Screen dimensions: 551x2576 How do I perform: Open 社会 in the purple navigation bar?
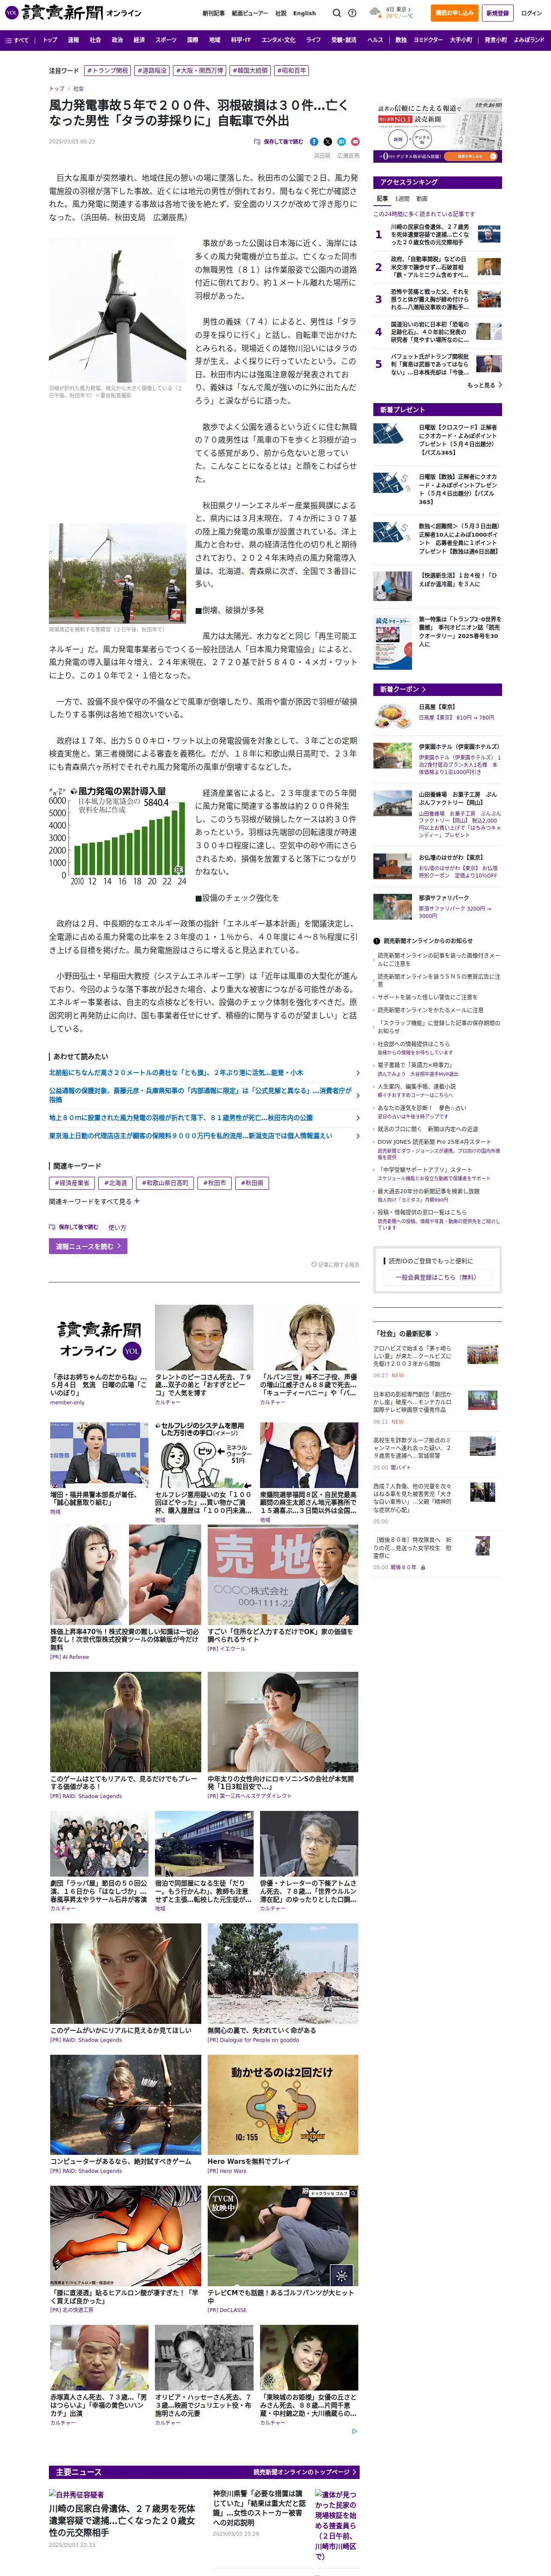95,40
